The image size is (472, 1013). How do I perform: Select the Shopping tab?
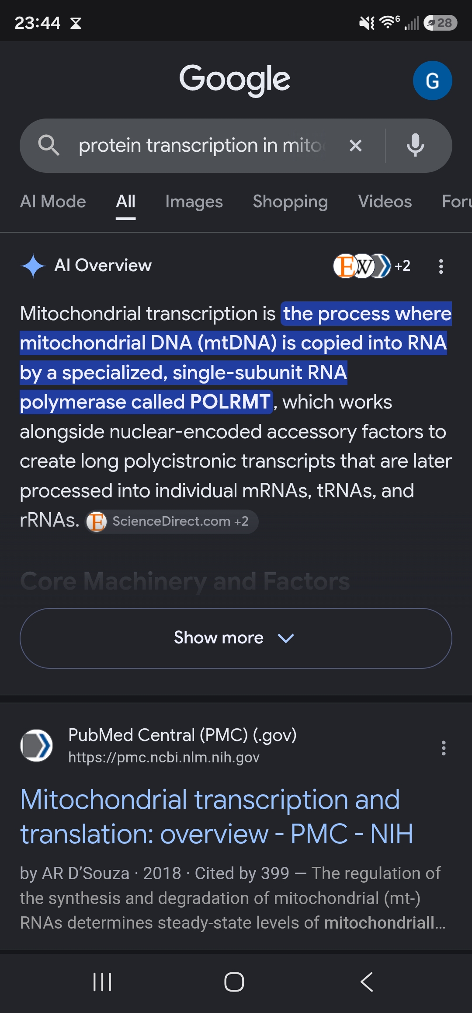(x=290, y=202)
